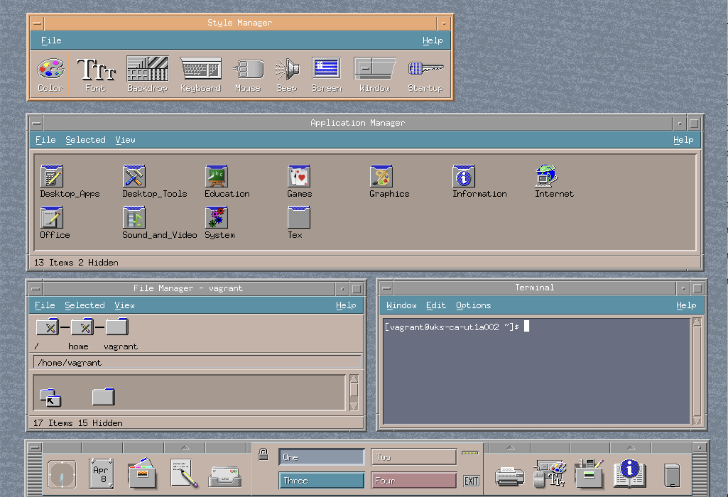The width and height of the screenshot is (728, 497).
Task: Open the Options menu in the Terminal
Action: (473, 305)
